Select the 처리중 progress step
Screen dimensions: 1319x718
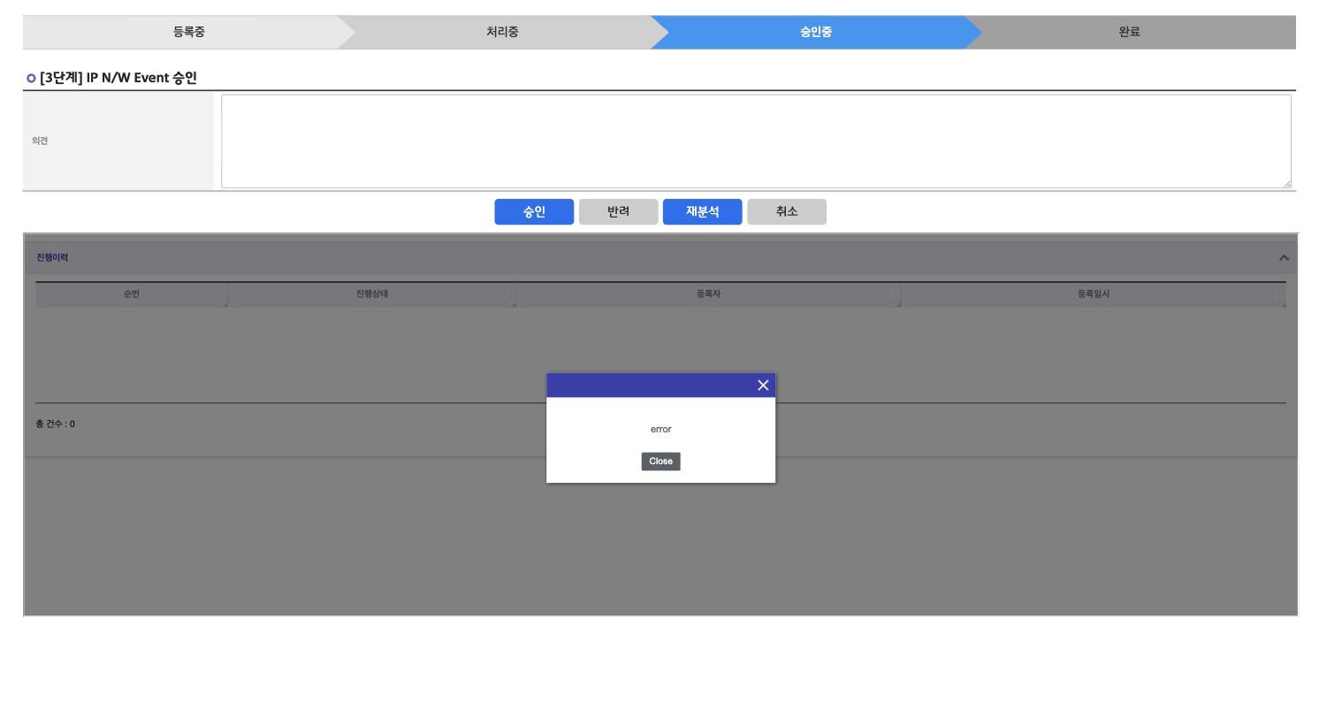tap(502, 32)
